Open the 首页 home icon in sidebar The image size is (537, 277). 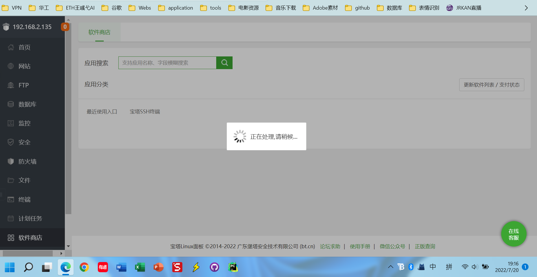[x=10, y=47]
